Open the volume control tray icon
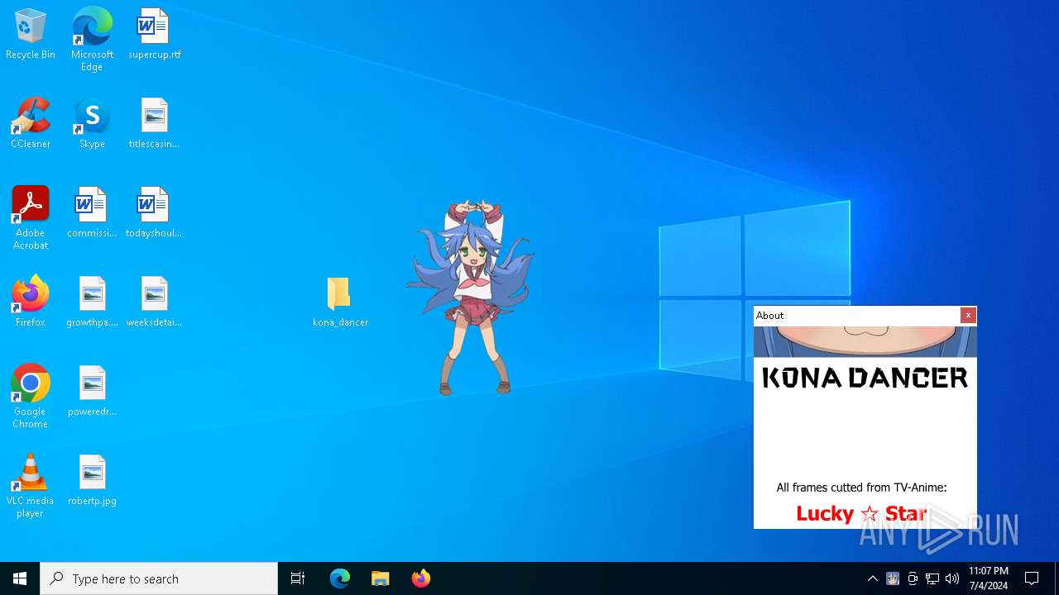The height and width of the screenshot is (595, 1059). click(x=952, y=578)
